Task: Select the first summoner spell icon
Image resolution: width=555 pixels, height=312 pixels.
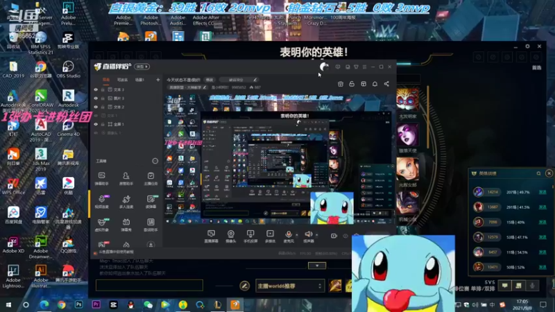Action: coord(335,286)
